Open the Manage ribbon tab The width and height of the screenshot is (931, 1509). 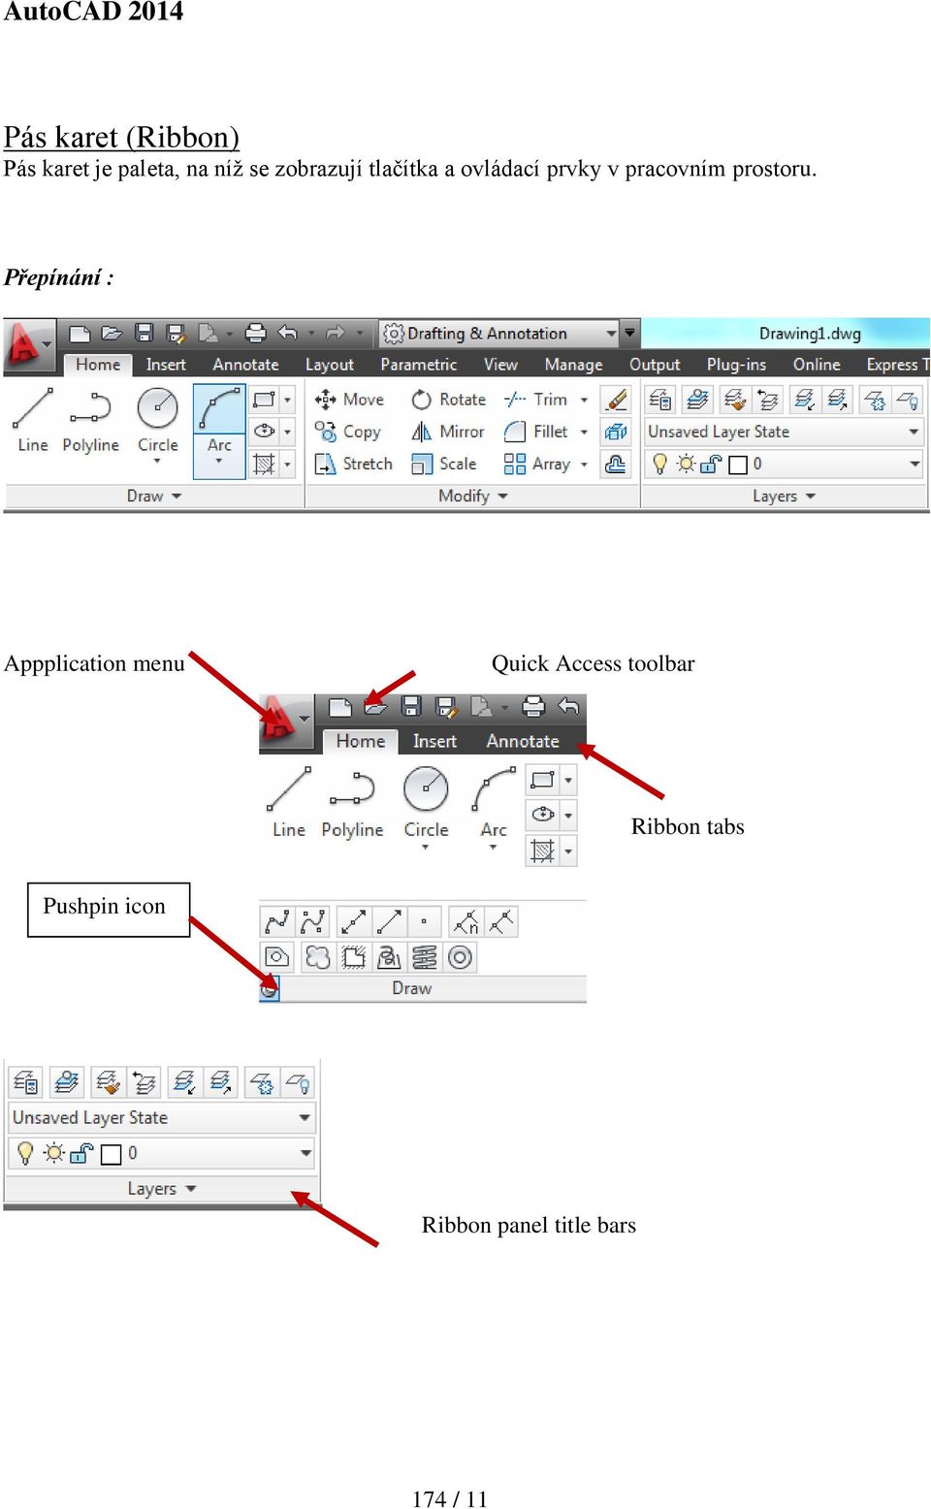pos(573,365)
